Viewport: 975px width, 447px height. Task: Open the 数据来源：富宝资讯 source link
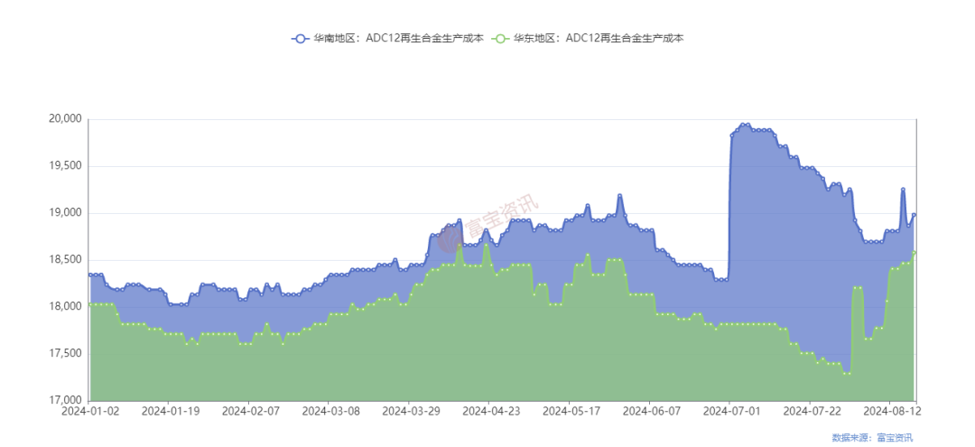coord(871,437)
